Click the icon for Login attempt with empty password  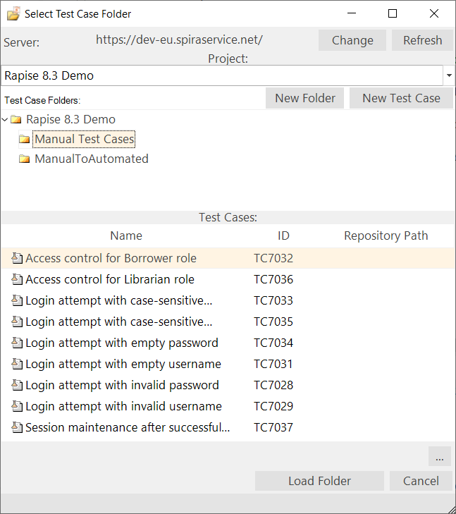[x=18, y=343]
